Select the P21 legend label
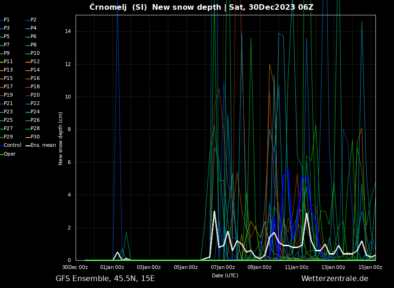The image size is (394, 288). (8, 104)
